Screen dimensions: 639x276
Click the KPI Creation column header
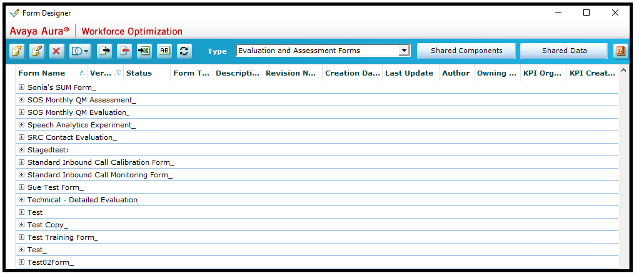[x=592, y=73]
